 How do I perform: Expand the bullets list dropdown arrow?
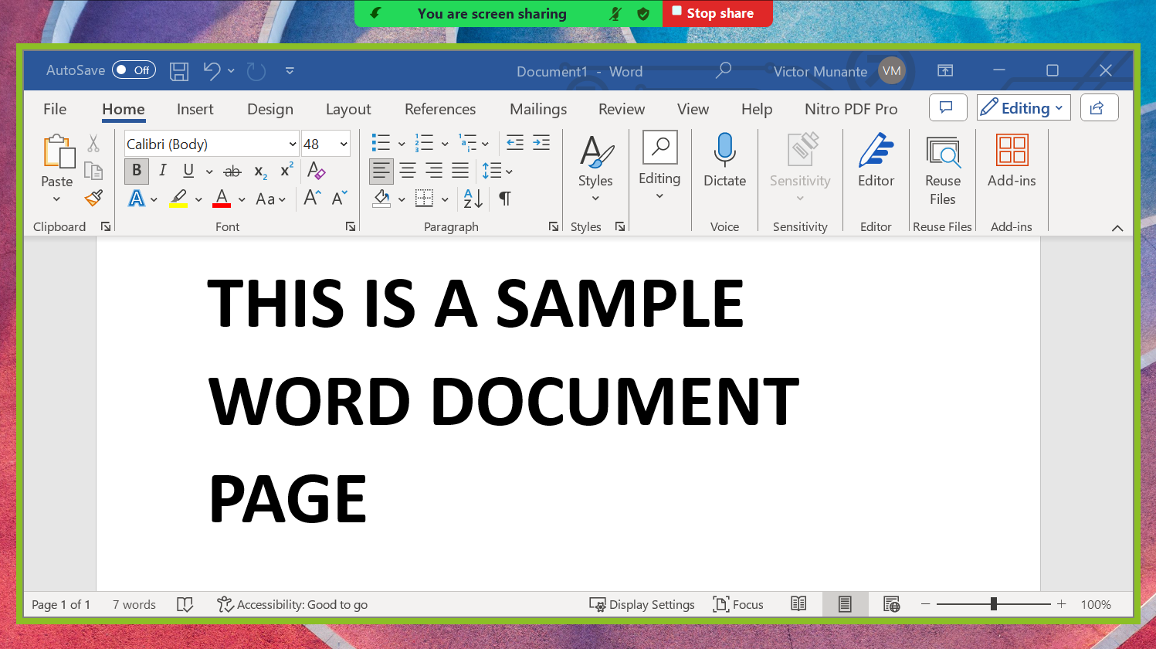tap(402, 144)
